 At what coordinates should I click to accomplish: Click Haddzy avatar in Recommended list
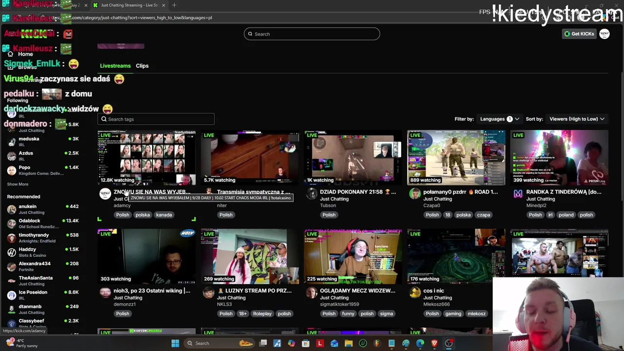12,252
